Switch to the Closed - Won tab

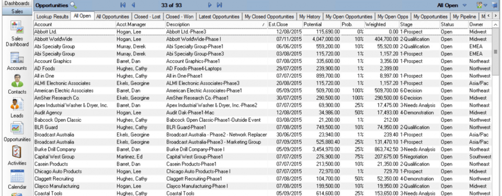pos(179,17)
